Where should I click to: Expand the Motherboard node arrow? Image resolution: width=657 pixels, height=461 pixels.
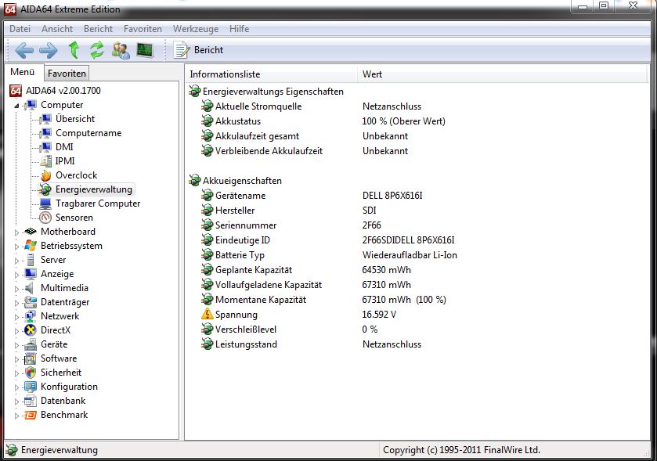click(x=16, y=232)
